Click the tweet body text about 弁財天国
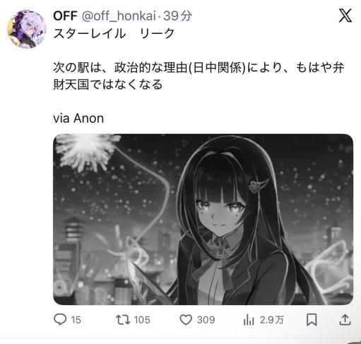This screenshot has width=361, height=344. point(199,76)
